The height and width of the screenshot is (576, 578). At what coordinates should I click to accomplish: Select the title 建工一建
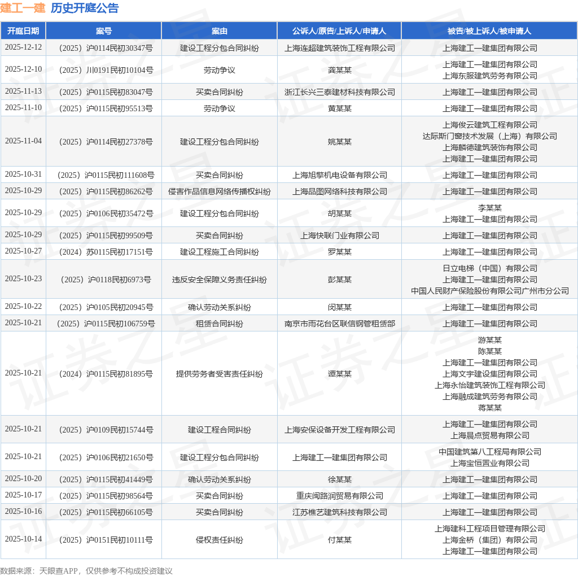click(23, 8)
